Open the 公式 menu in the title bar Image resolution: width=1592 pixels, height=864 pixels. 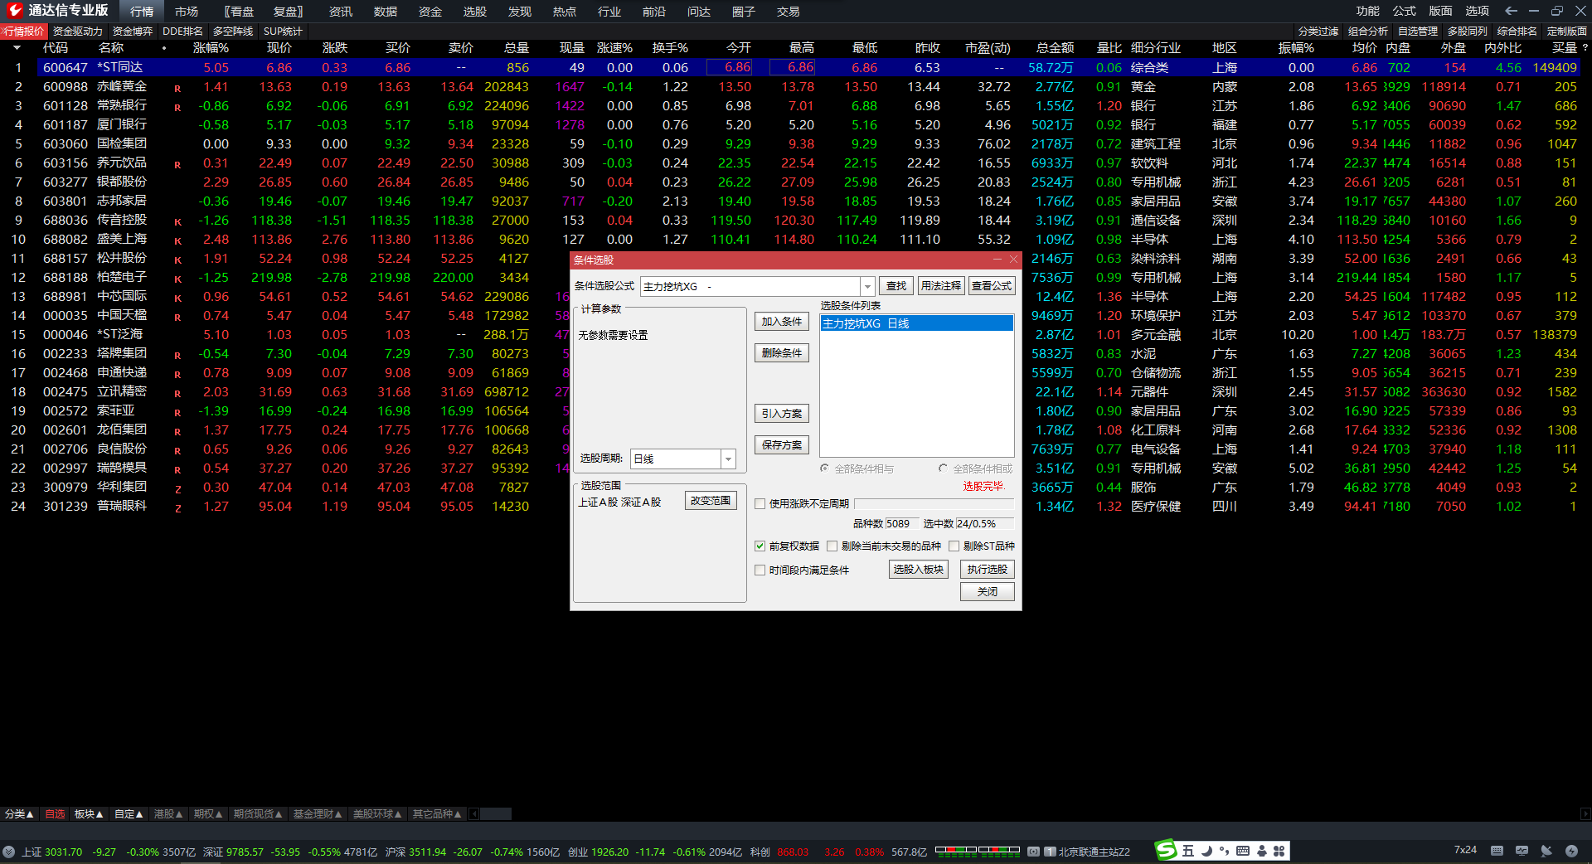pyautogui.click(x=1405, y=11)
